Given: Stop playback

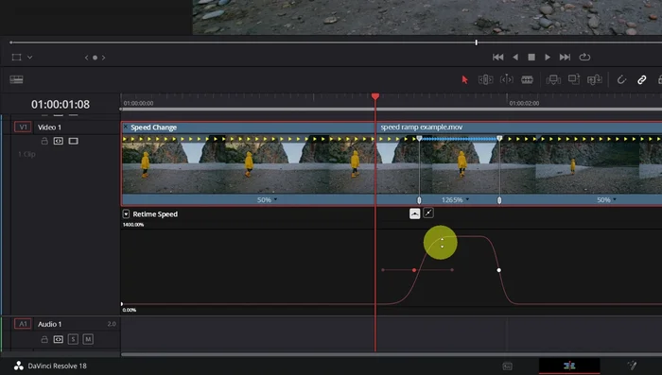Looking at the screenshot, I should coord(531,57).
